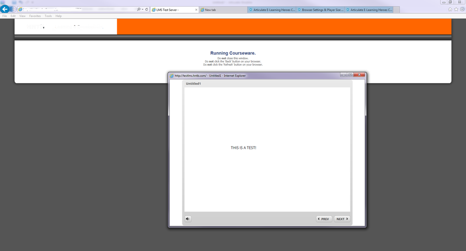Open the Articulate tab beside New tab

[x=272, y=10]
